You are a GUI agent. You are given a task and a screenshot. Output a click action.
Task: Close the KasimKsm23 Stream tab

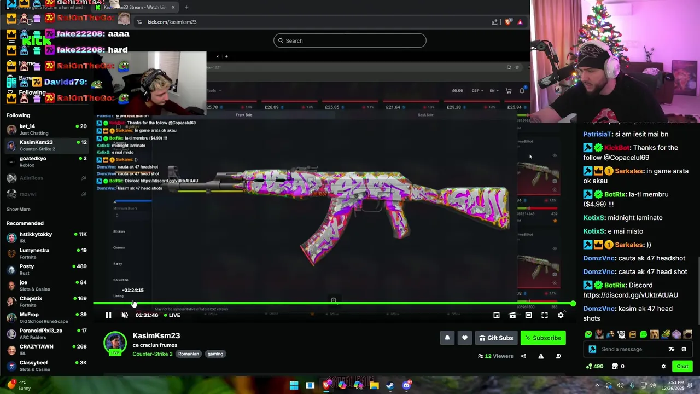(173, 7)
